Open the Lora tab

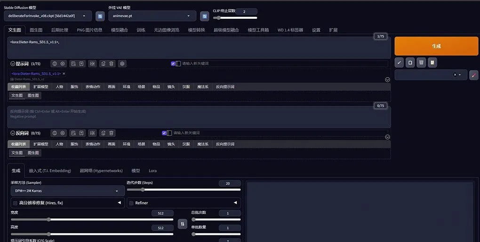tap(153, 170)
